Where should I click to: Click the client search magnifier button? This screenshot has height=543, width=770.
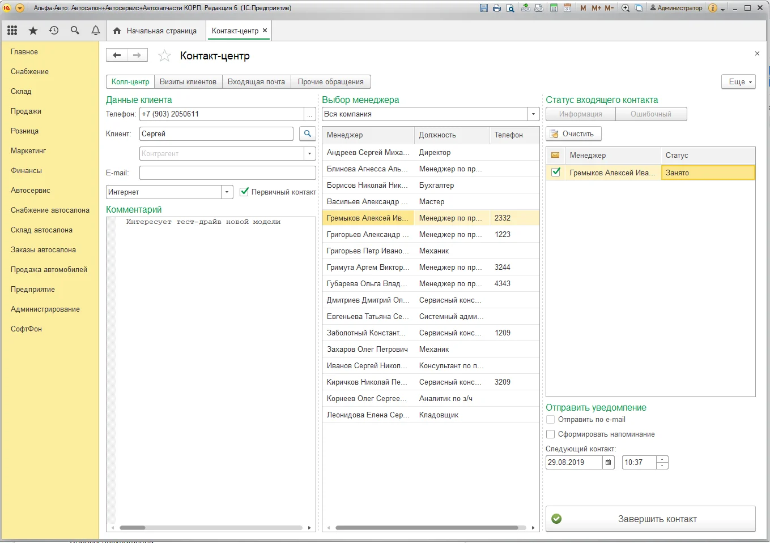(x=307, y=134)
